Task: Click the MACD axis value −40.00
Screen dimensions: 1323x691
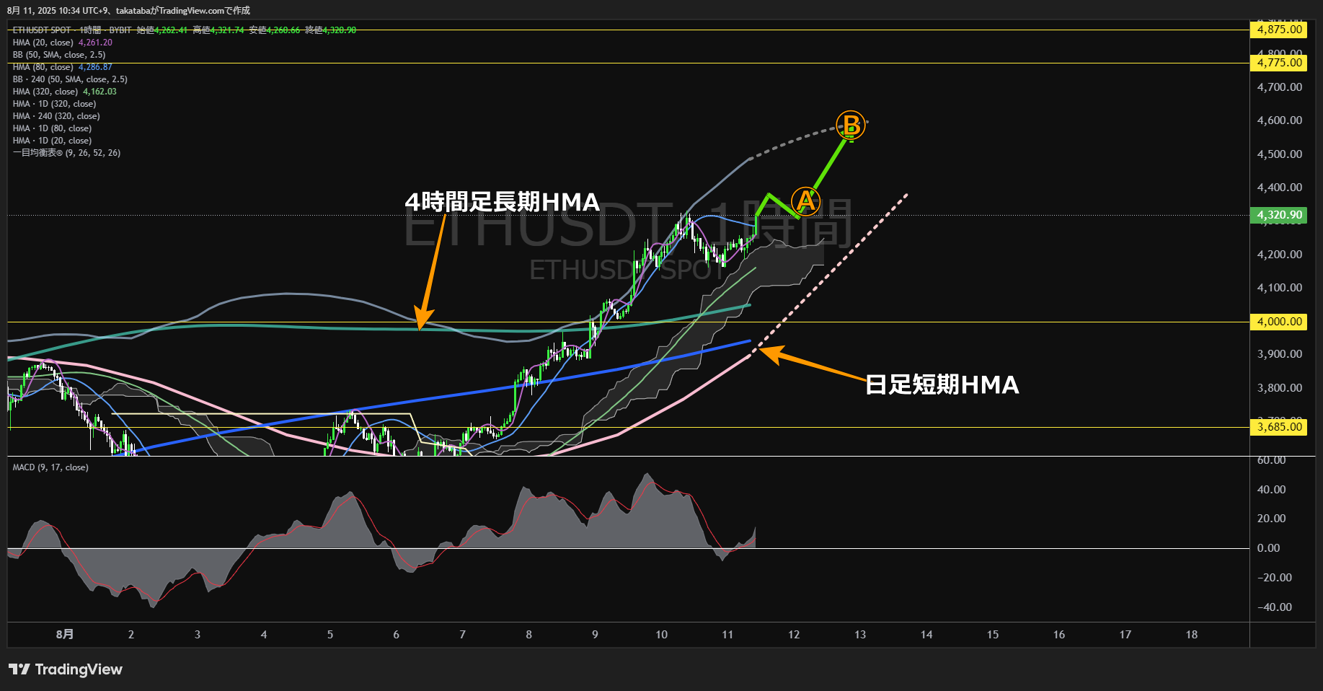Action: tap(1275, 607)
